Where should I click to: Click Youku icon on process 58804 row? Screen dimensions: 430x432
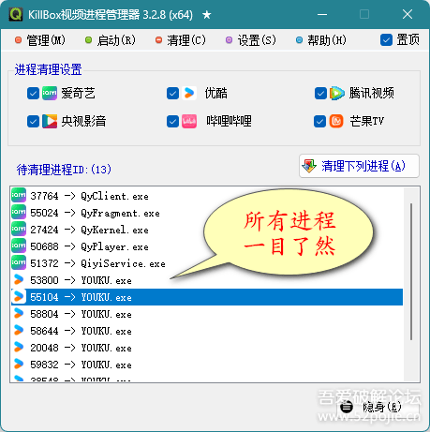[19, 313]
